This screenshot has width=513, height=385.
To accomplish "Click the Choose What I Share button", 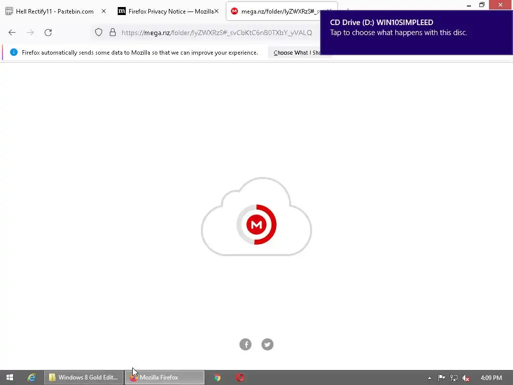I will pos(297,52).
